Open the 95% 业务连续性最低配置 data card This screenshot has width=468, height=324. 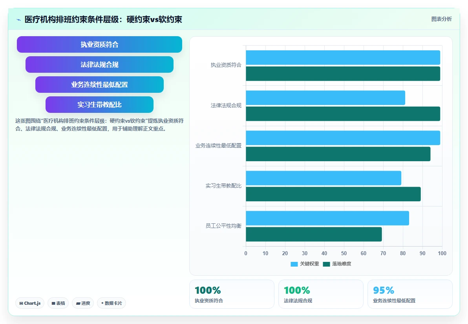410,294
